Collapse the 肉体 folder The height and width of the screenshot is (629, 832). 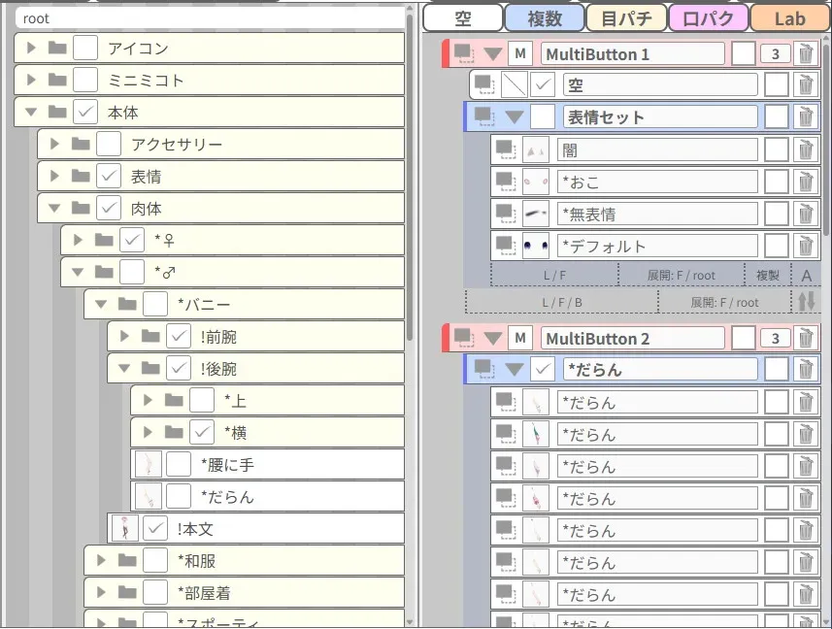click(54, 209)
